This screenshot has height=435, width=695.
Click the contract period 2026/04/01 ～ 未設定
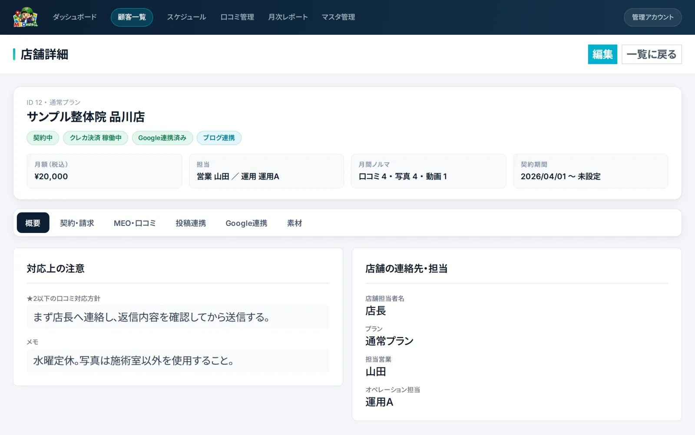tap(560, 176)
